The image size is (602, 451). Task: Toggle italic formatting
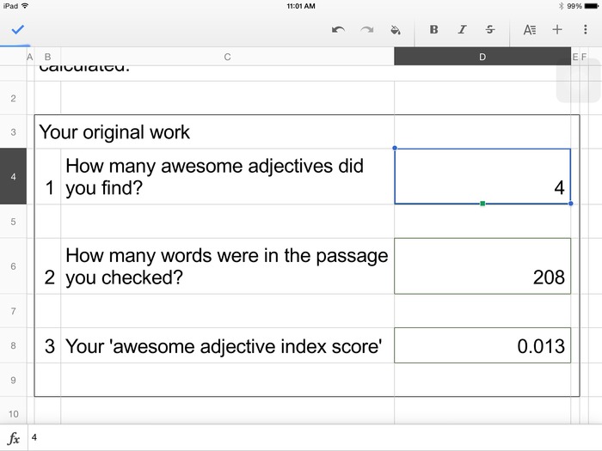[462, 29]
